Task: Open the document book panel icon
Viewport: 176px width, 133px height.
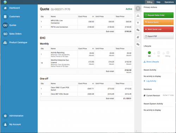Action: (138, 37)
